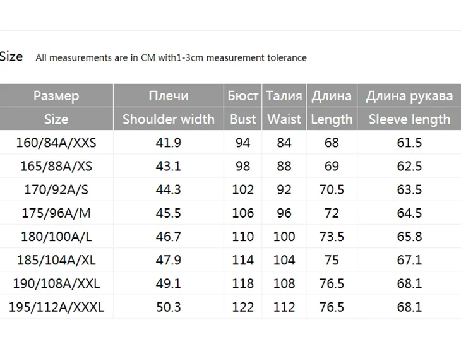
Task: Click sleeve length value 65.8
Action: click(x=409, y=237)
